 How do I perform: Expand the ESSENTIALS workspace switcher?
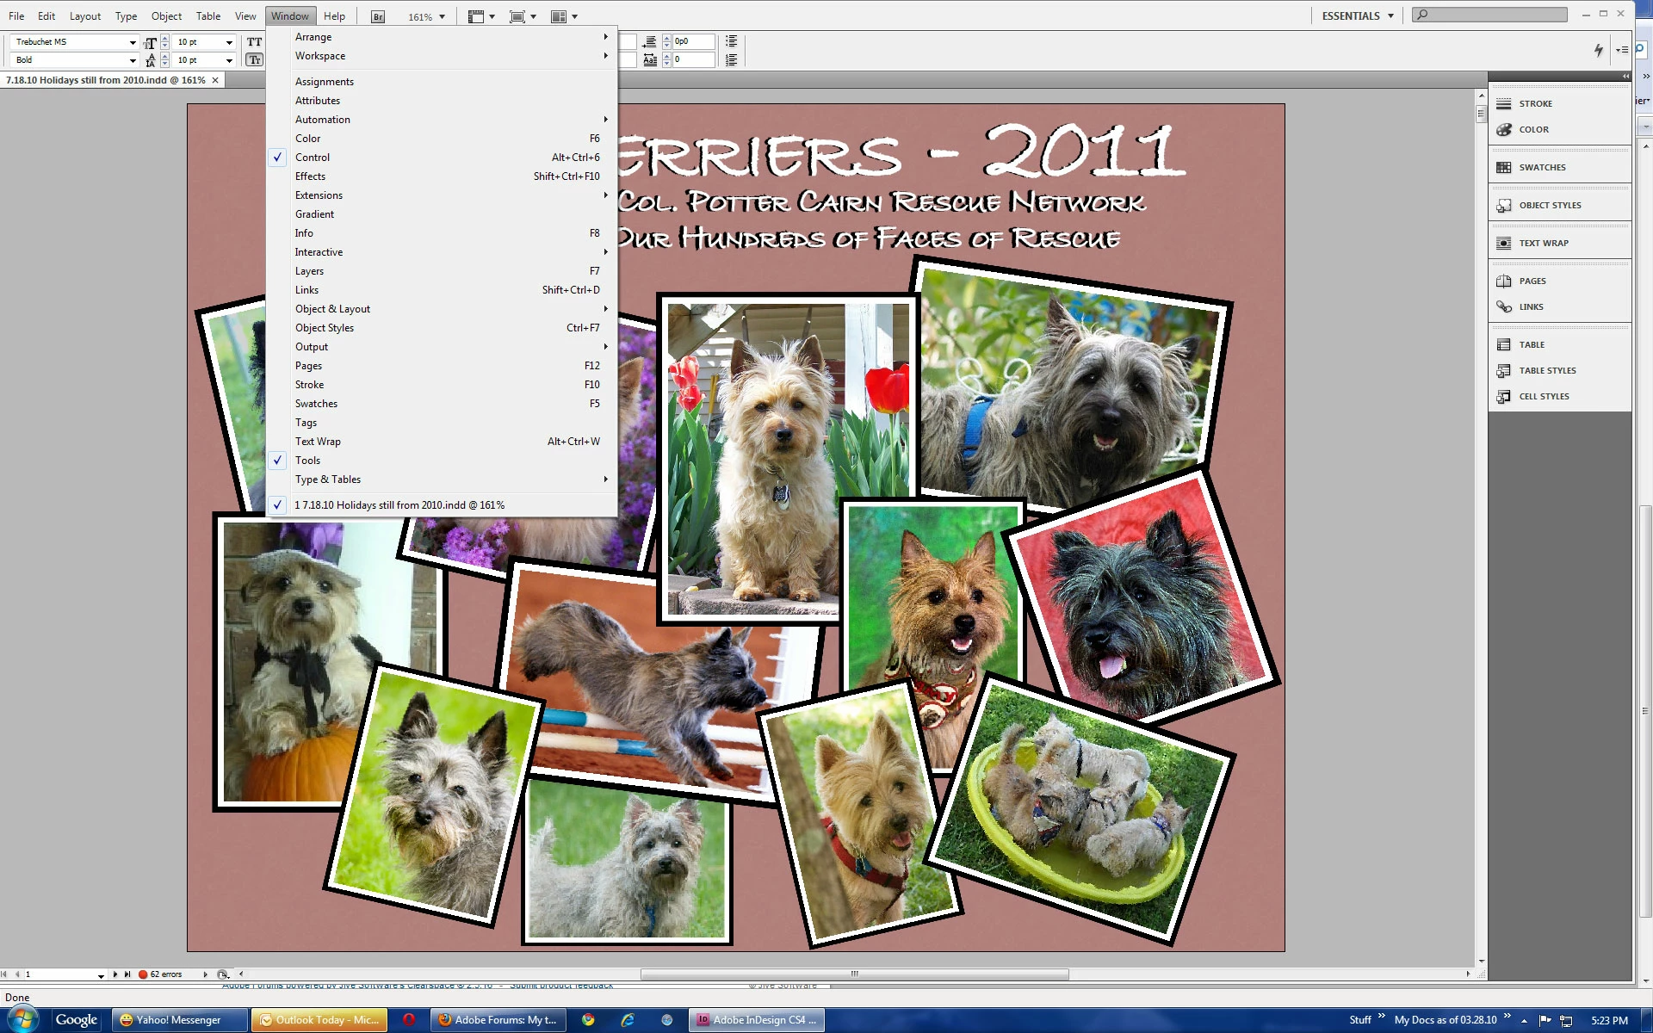coord(1358,15)
